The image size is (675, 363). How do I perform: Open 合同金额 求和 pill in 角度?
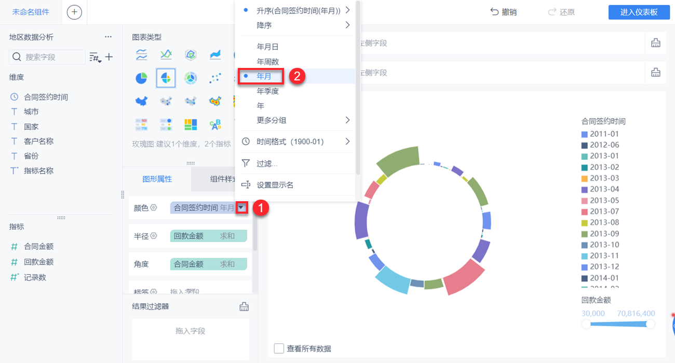[208, 264]
